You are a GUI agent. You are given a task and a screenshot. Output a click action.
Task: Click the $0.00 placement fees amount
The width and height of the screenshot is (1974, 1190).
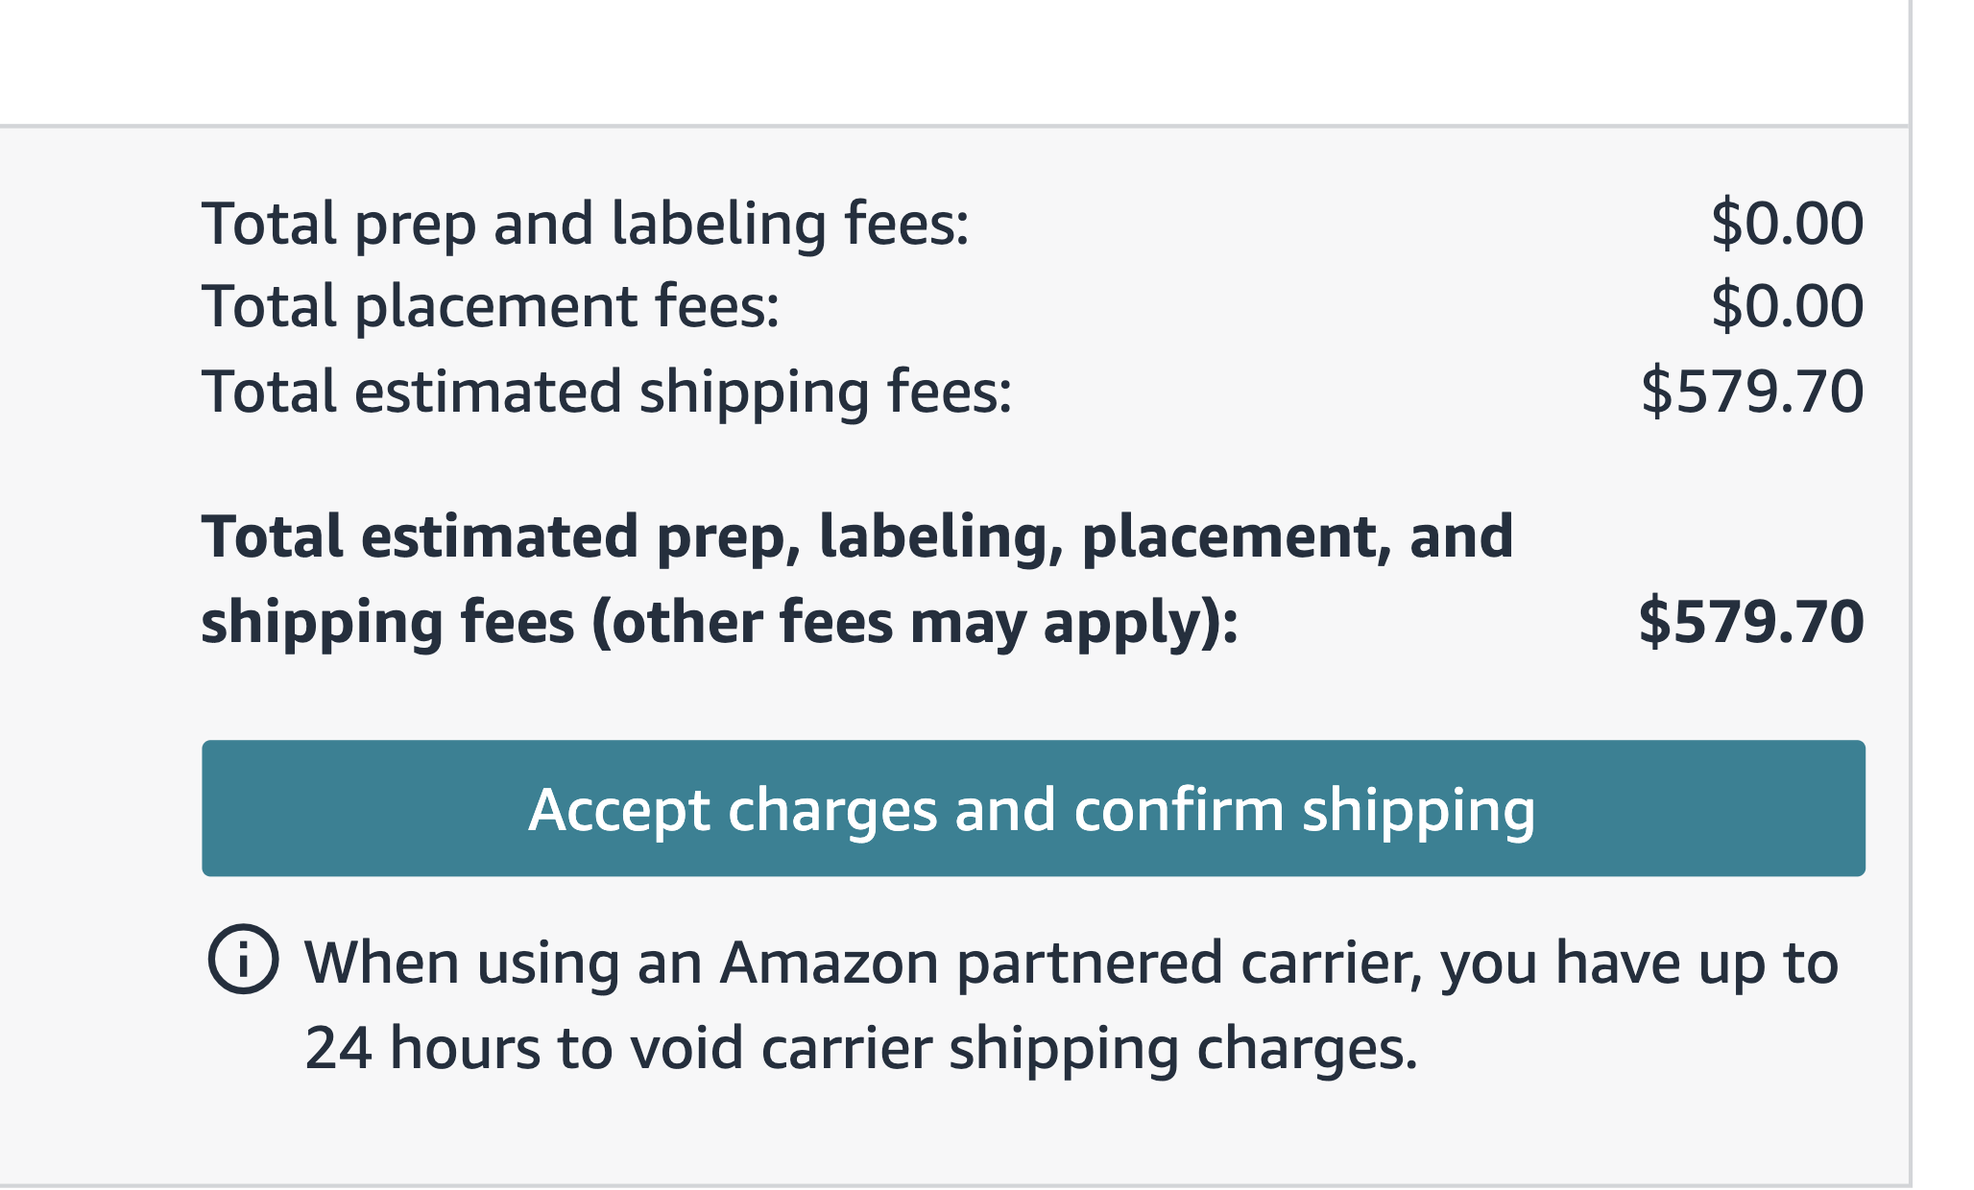[x=1787, y=307]
